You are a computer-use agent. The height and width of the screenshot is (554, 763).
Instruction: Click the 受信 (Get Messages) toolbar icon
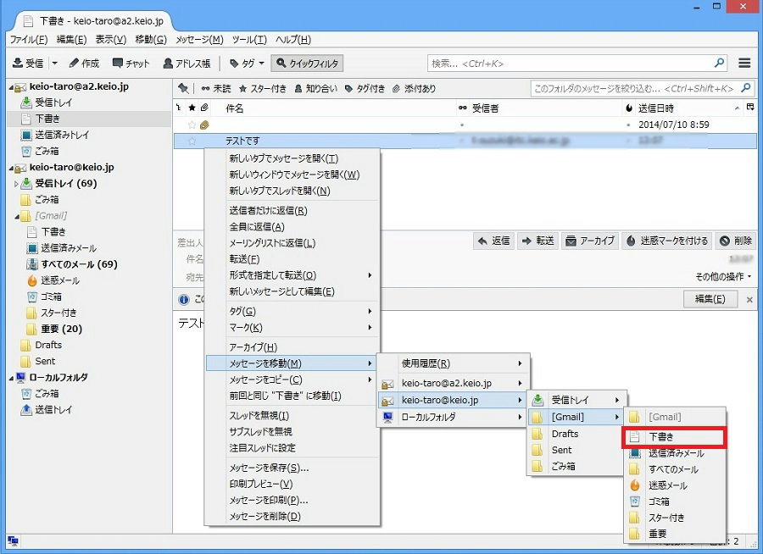tap(27, 64)
